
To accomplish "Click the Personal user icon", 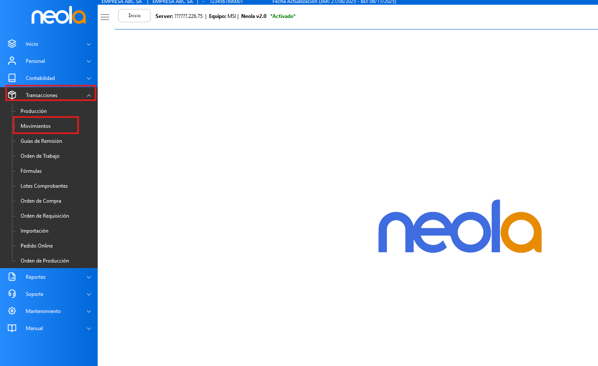I will tap(12, 61).
